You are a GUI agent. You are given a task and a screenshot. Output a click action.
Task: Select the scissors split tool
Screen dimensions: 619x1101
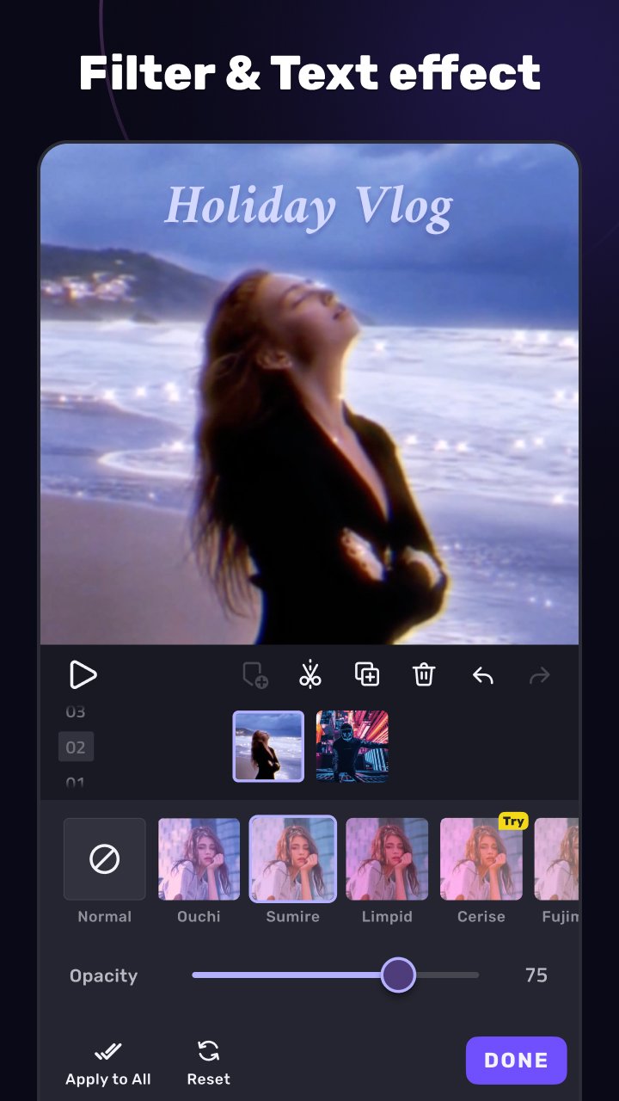click(310, 674)
